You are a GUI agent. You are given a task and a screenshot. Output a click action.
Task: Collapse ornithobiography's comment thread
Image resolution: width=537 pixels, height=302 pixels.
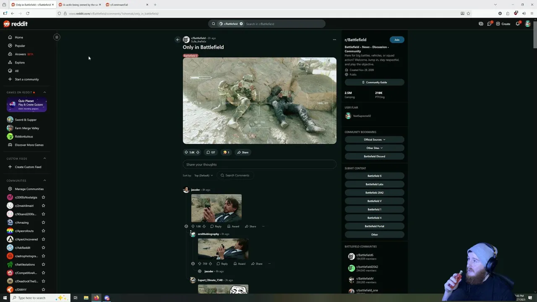click(x=193, y=264)
